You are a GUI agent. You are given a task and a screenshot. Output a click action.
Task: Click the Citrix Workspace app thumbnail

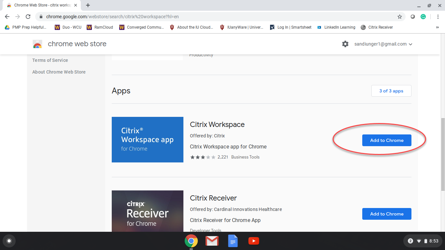point(148,140)
